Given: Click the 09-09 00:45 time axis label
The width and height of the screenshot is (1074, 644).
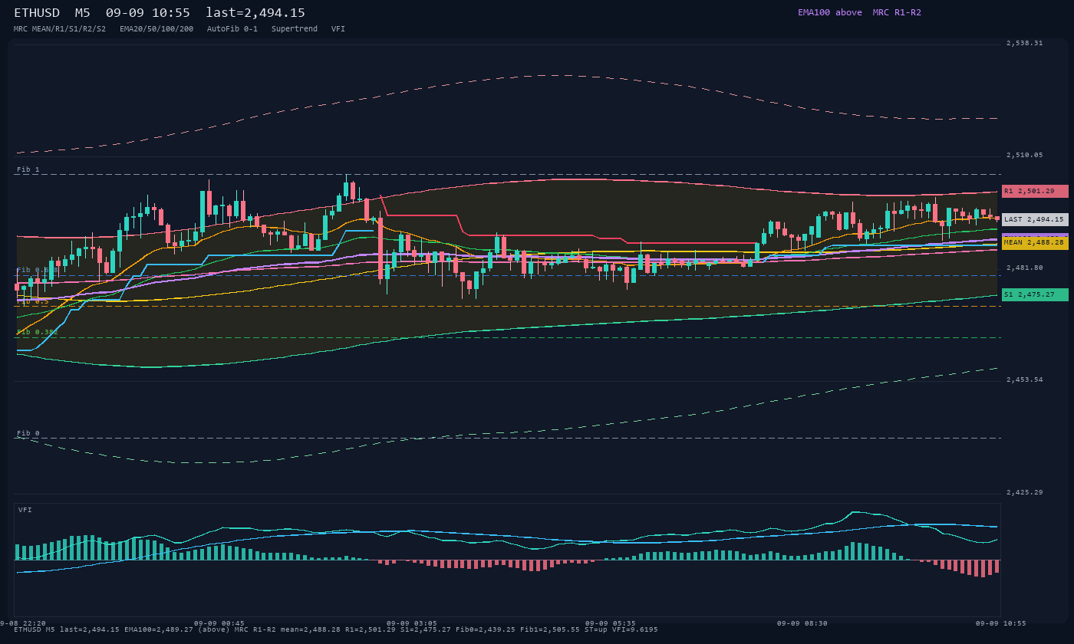Looking at the screenshot, I should 219,623.
